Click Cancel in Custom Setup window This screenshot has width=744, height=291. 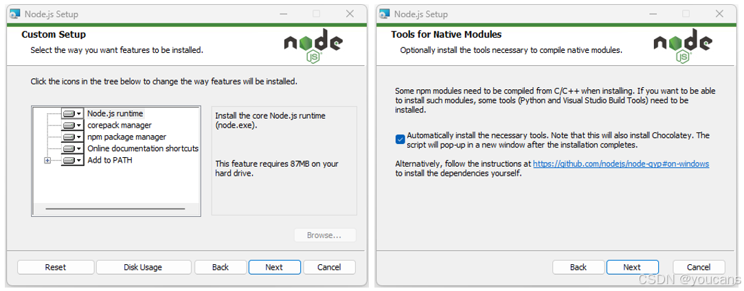pyautogui.click(x=329, y=267)
